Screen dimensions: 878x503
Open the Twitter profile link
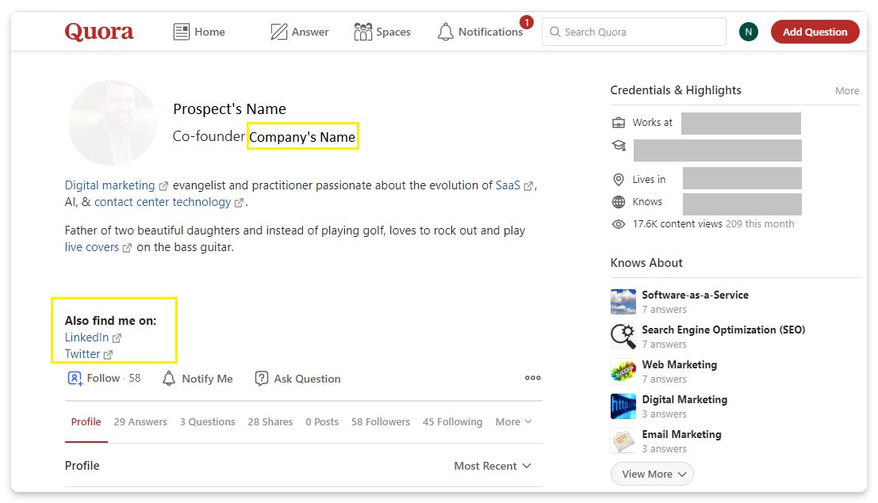click(x=82, y=354)
